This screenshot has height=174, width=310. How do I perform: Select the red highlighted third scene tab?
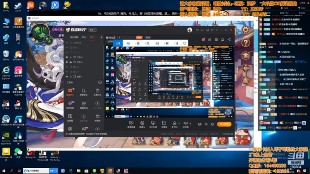(x=92, y=37)
